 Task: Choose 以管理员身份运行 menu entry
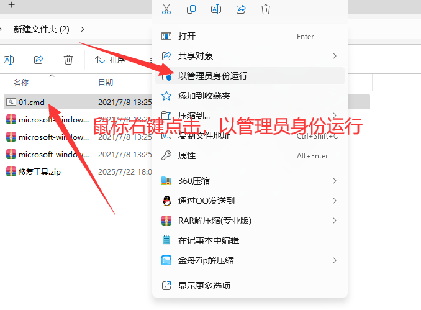(x=250, y=76)
